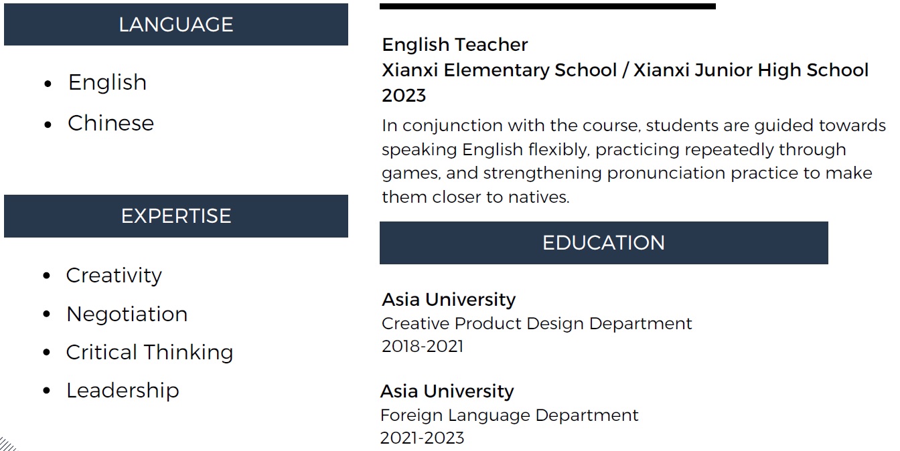
Task: Click Foreign Language Department text
Action: [x=509, y=415]
